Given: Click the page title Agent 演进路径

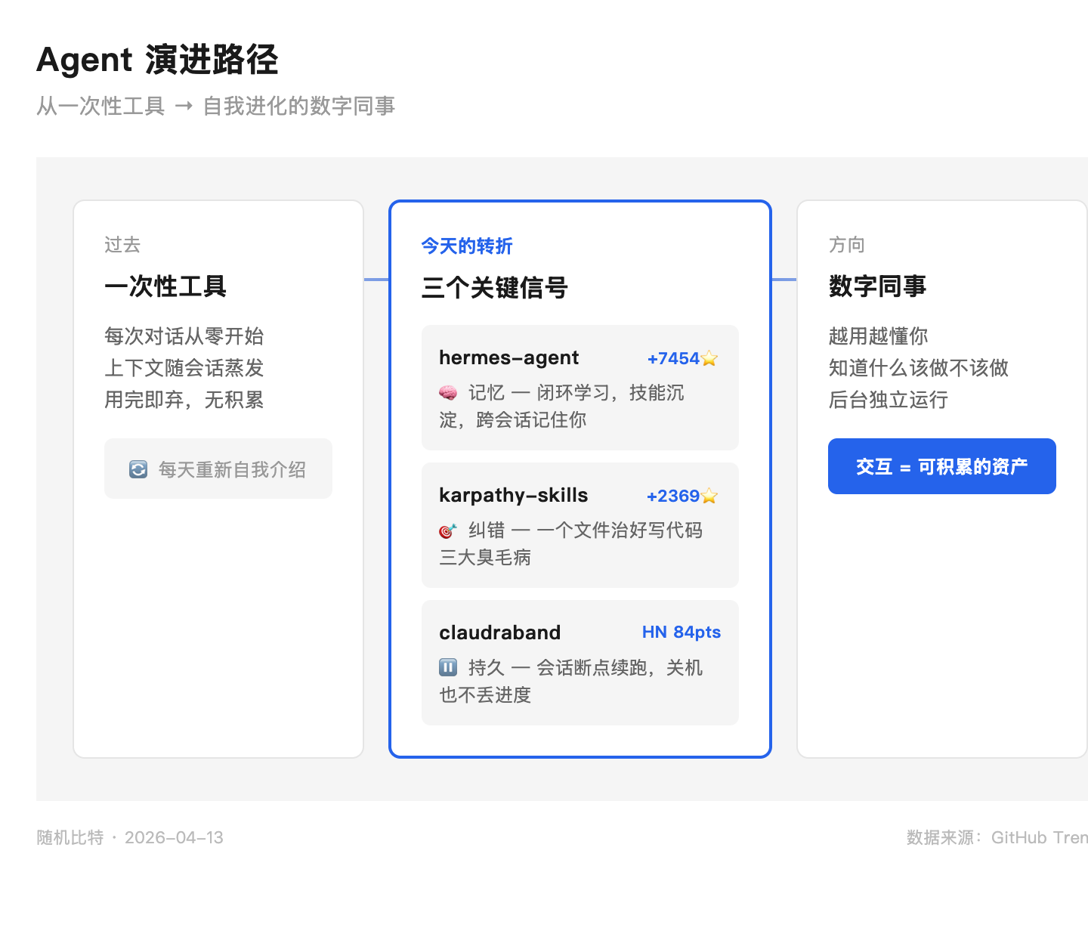Looking at the screenshot, I should pos(157,60).
